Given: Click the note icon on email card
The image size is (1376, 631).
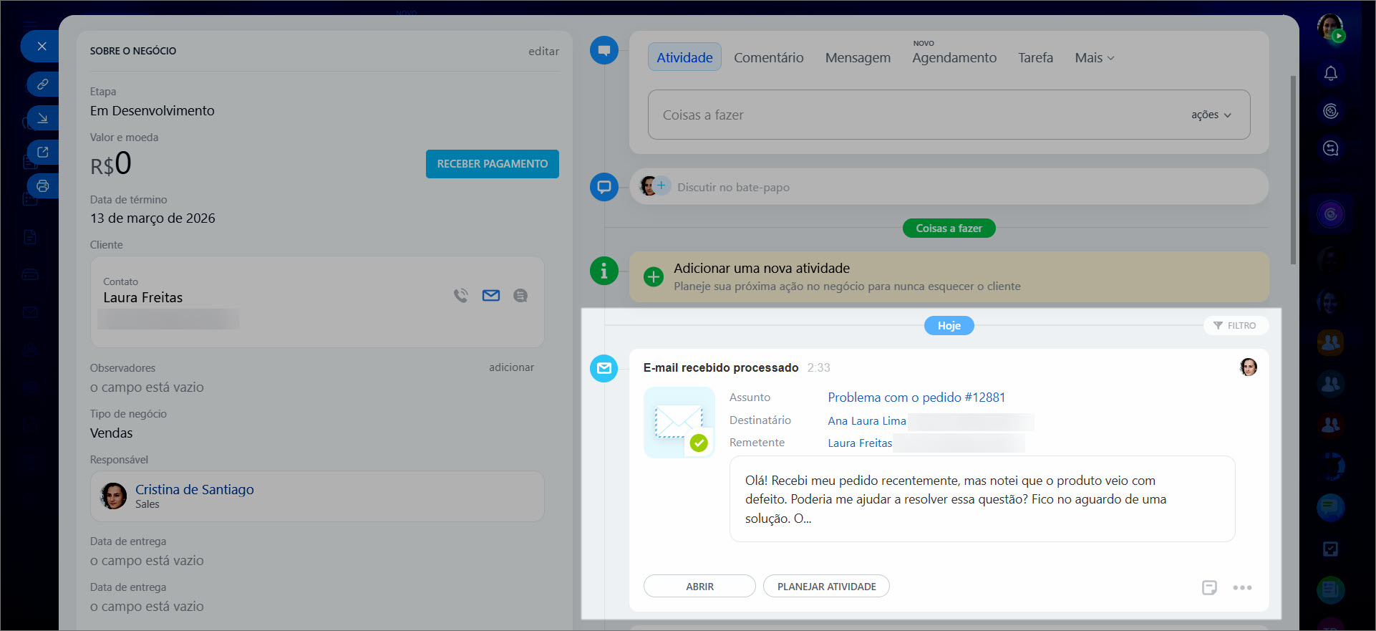Looking at the screenshot, I should pos(1209,587).
